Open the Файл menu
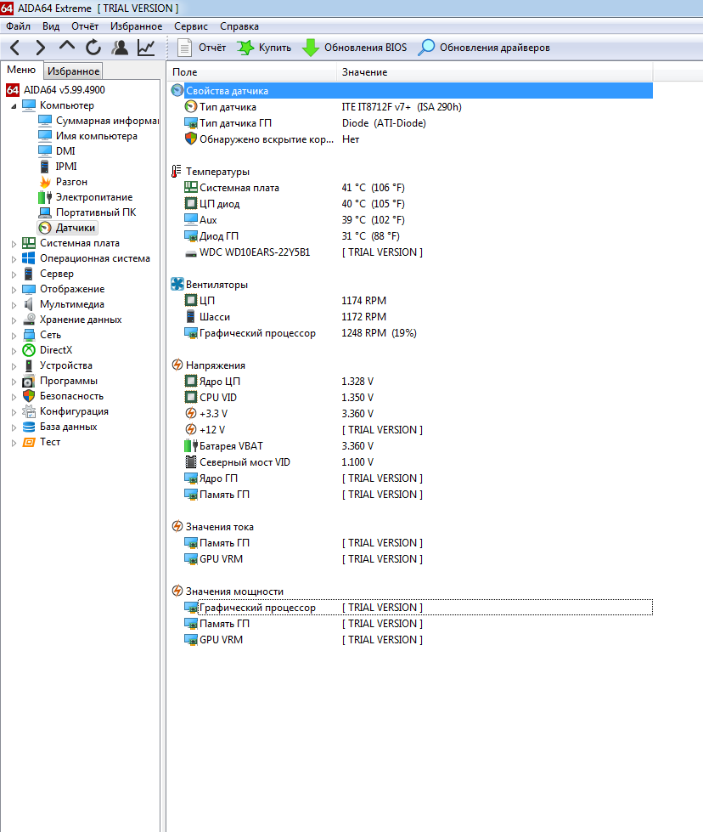 tap(18, 26)
